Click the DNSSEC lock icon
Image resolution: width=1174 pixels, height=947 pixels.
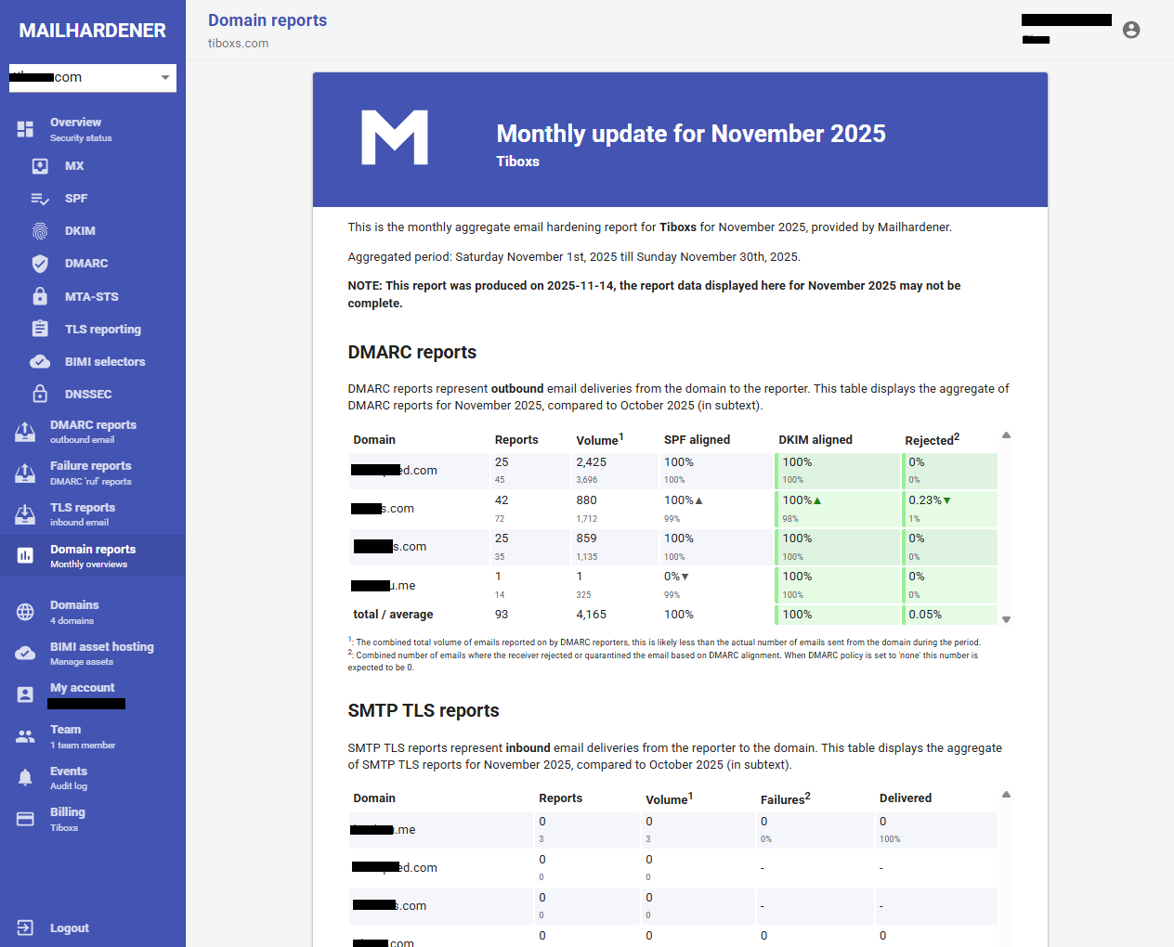pyautogui.click(x=40, y=394)
